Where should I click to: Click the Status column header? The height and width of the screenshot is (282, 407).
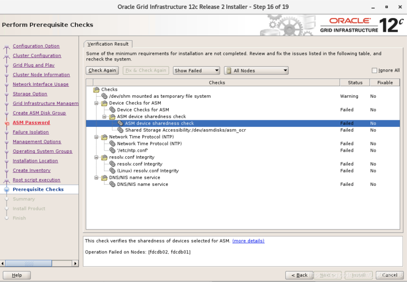click(355, 82)
